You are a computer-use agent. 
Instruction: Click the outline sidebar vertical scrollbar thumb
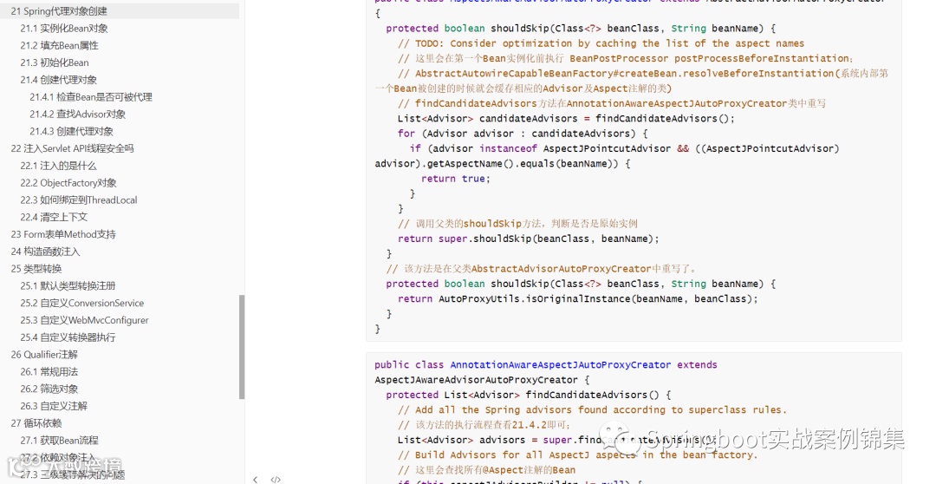[x=242, y=347]
